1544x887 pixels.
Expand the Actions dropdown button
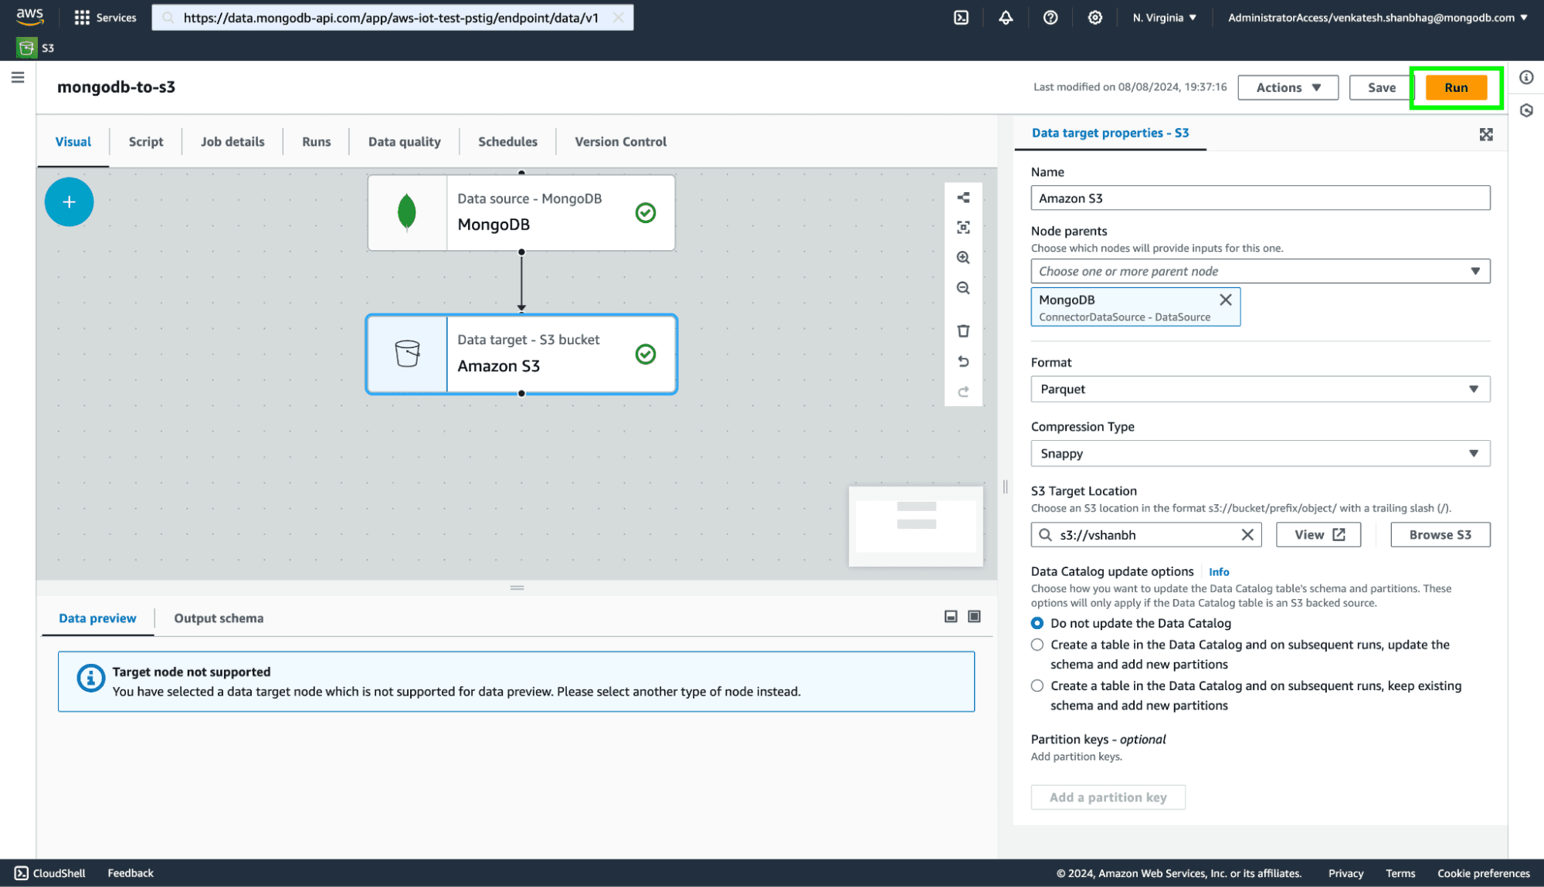(x=1287, y=87)
